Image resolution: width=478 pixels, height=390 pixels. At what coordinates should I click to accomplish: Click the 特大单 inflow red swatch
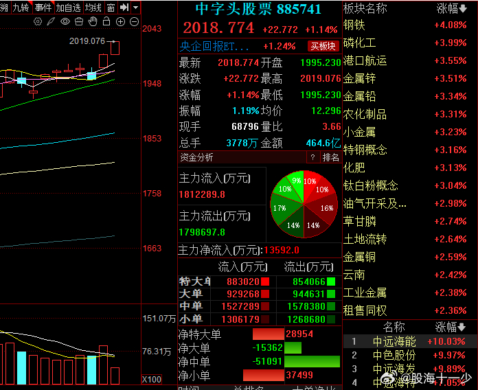(265, 282)
